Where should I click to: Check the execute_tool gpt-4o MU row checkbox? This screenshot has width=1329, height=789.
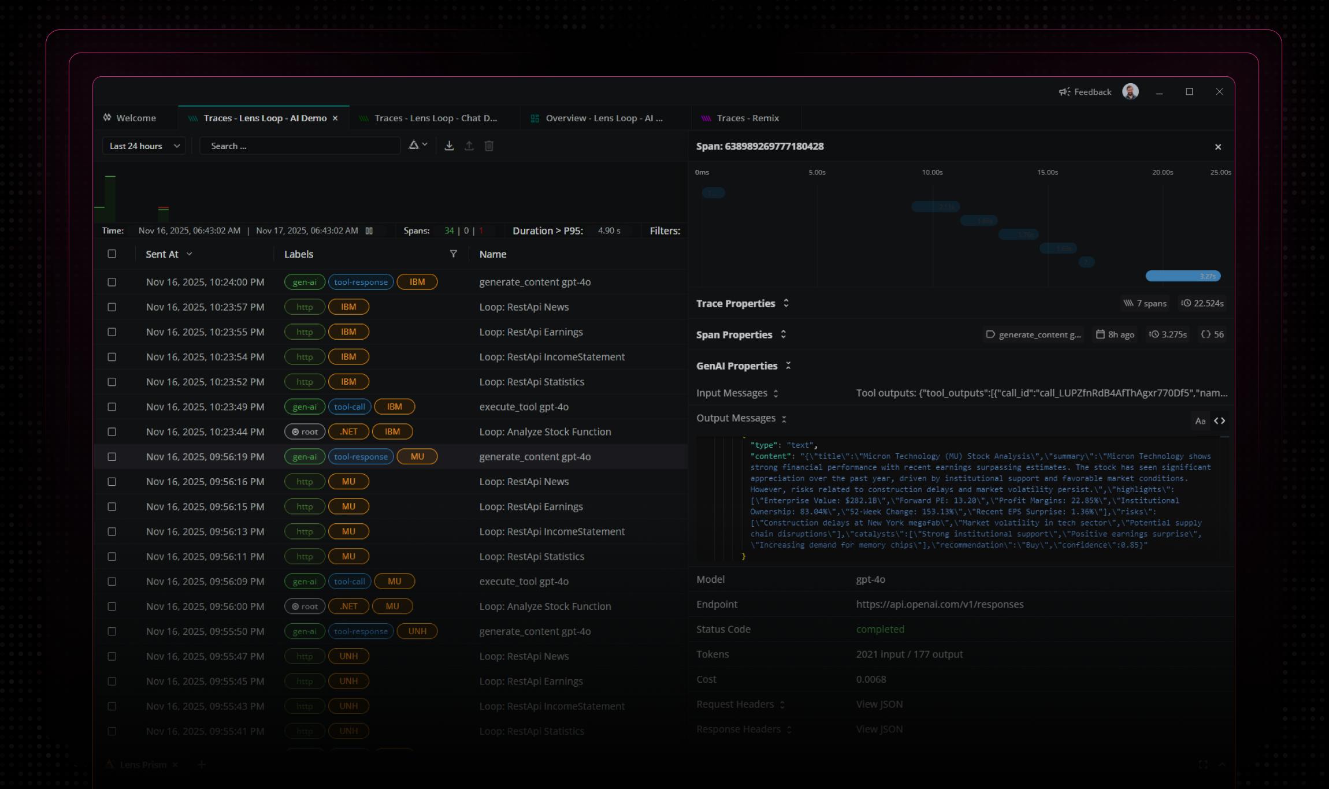[x=112, y=582]
